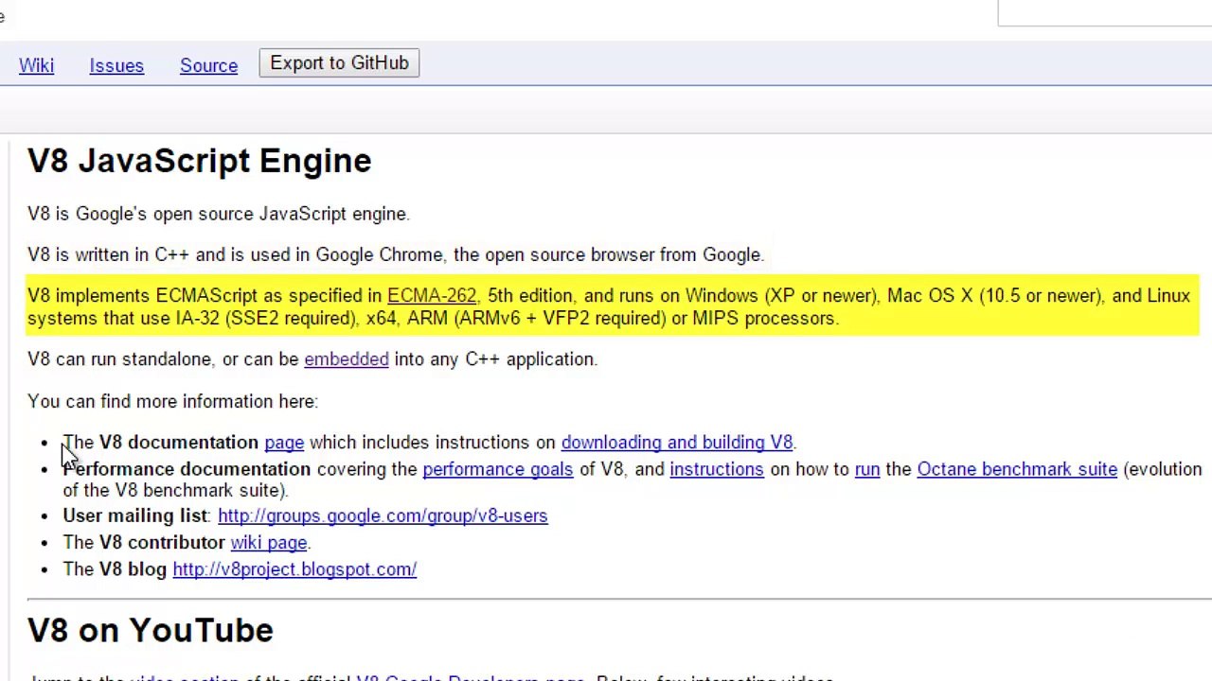This screenshot has width=1212, height=681.
Task: Click the yellow highlighted ECMAScript paragraph
Action: [613, 306]
